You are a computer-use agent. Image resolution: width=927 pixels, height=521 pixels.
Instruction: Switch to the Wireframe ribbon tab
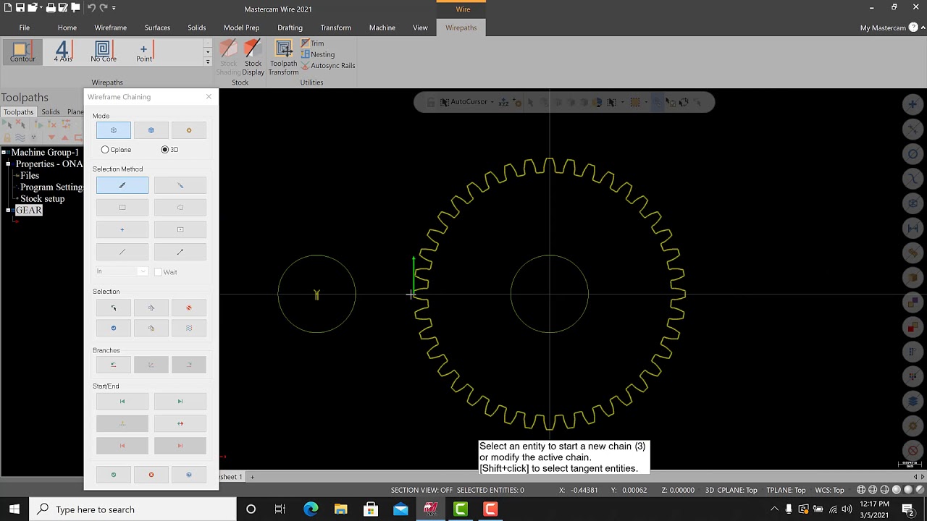coord(110,27)
